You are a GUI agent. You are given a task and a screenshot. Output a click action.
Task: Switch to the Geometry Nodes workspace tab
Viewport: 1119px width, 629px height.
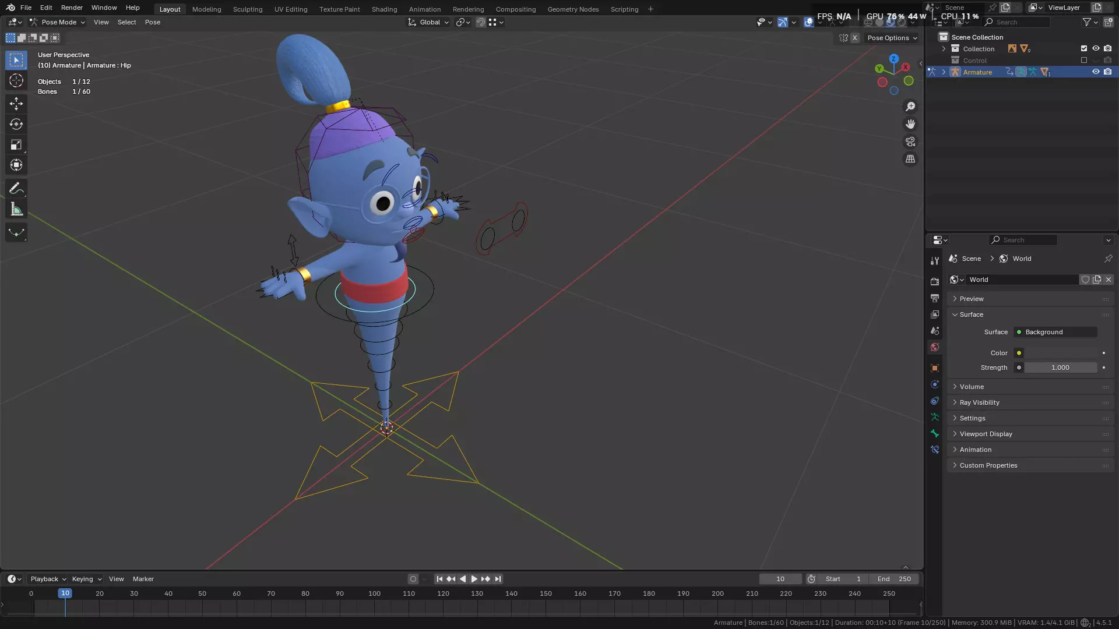tap(573, 9)
